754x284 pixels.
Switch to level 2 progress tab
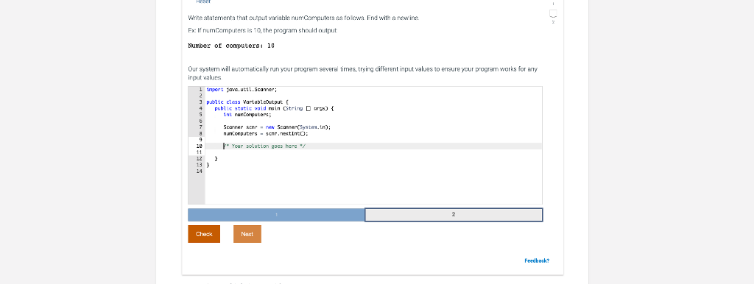454,215
